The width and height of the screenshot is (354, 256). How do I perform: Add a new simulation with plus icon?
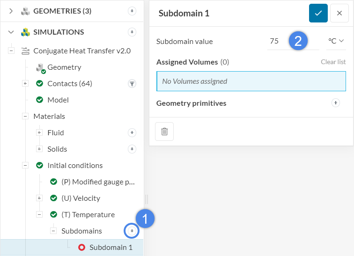tap(132, 32)
